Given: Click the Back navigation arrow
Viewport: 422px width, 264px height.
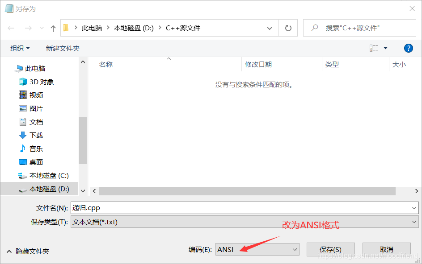Looking at the screenshot, I should [x=12, y=28].
